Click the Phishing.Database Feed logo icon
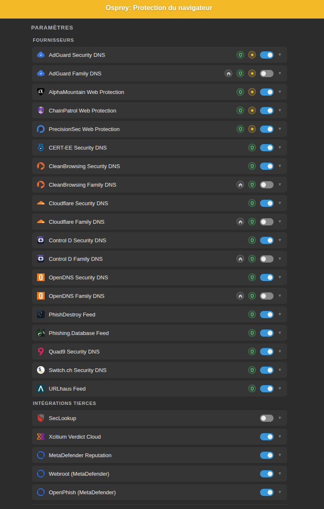 [41, 333]
